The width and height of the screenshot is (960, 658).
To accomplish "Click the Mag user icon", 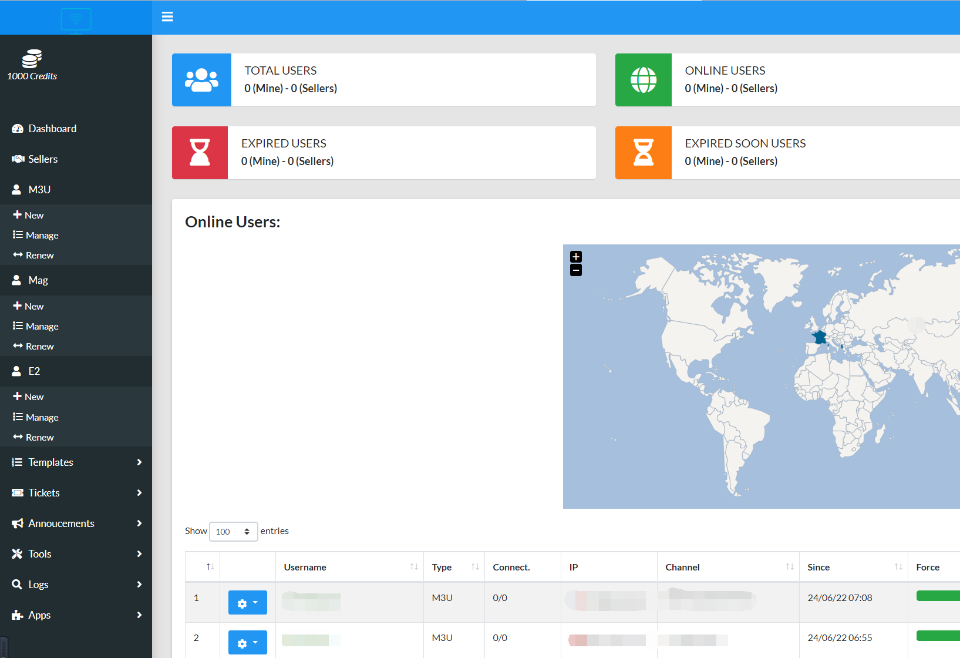I will 16,280.
